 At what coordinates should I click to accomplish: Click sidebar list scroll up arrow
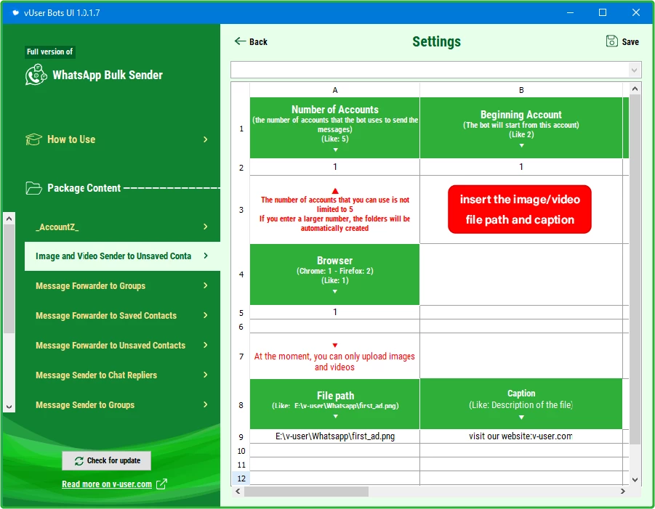click(9, 219)
